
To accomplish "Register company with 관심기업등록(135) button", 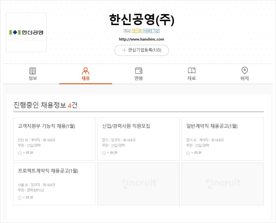I will 142,50.
